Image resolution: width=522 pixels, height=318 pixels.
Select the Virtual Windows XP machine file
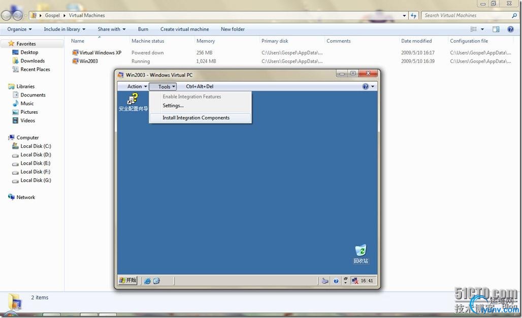[x=97, y=53]
